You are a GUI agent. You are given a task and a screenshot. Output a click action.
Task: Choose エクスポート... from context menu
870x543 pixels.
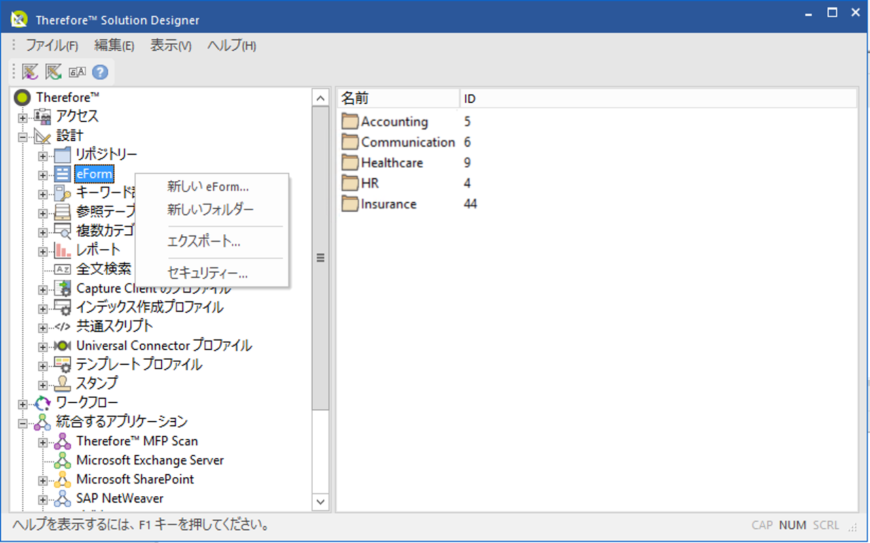212,242
